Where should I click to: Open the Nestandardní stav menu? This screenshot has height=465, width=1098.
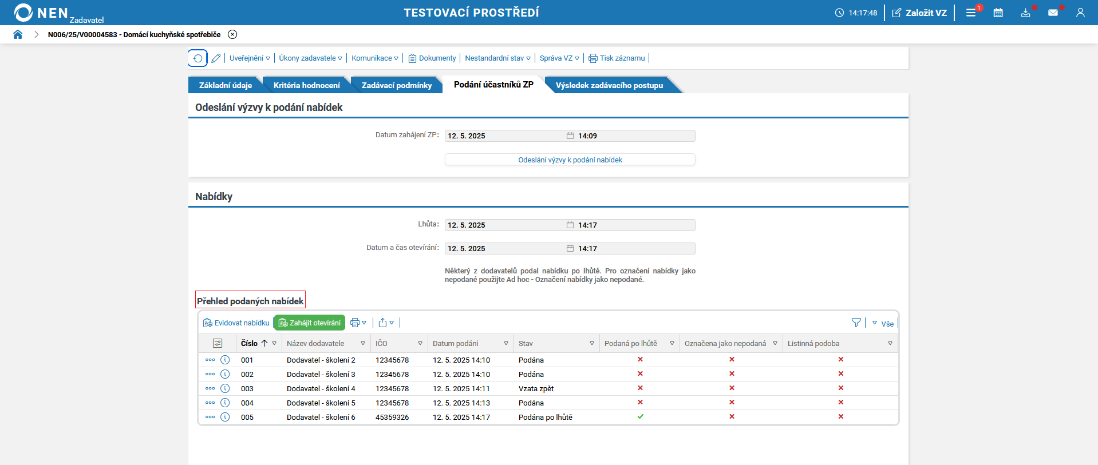click(x=497, y=58)
